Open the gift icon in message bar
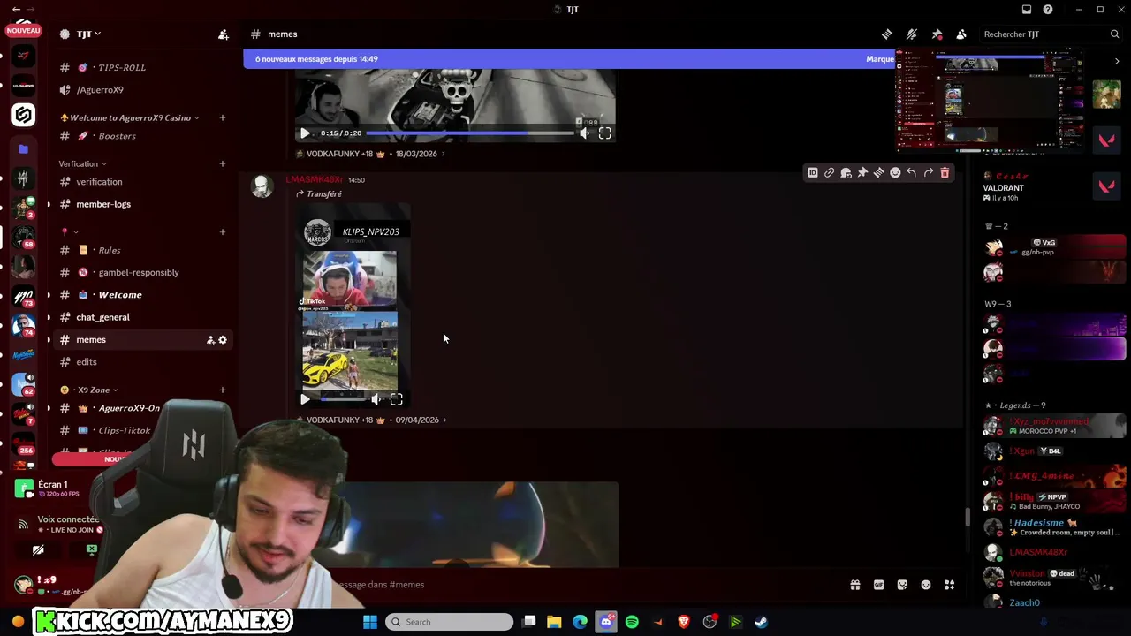The image size is (1131, 636). (x=854, y=585)
